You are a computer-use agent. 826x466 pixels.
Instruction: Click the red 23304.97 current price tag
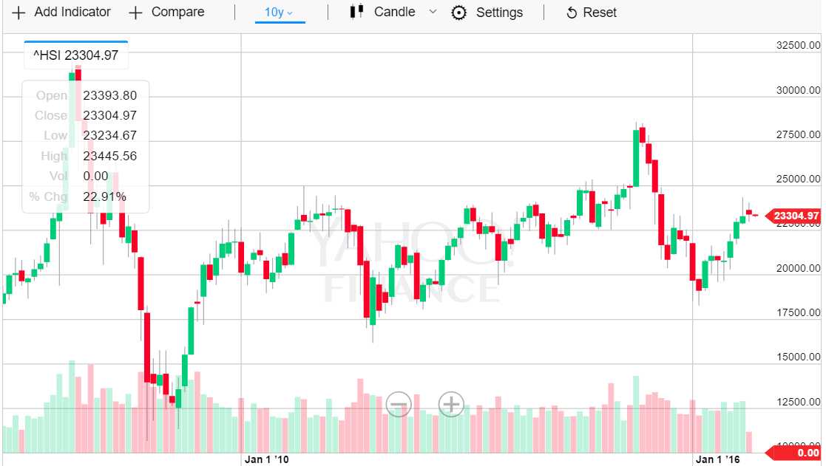796,216
